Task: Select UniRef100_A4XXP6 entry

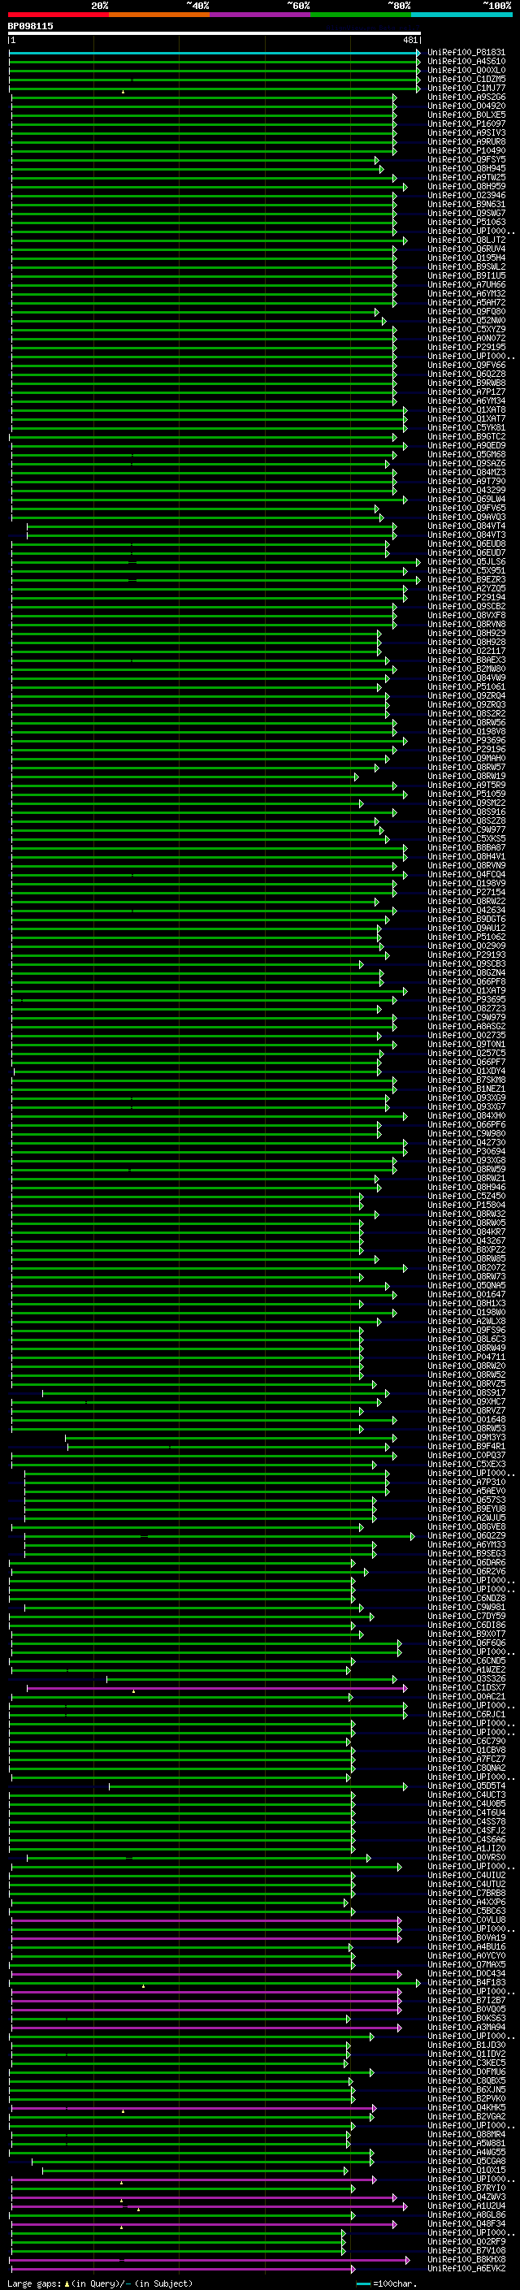Action: tap(466, 1902)
